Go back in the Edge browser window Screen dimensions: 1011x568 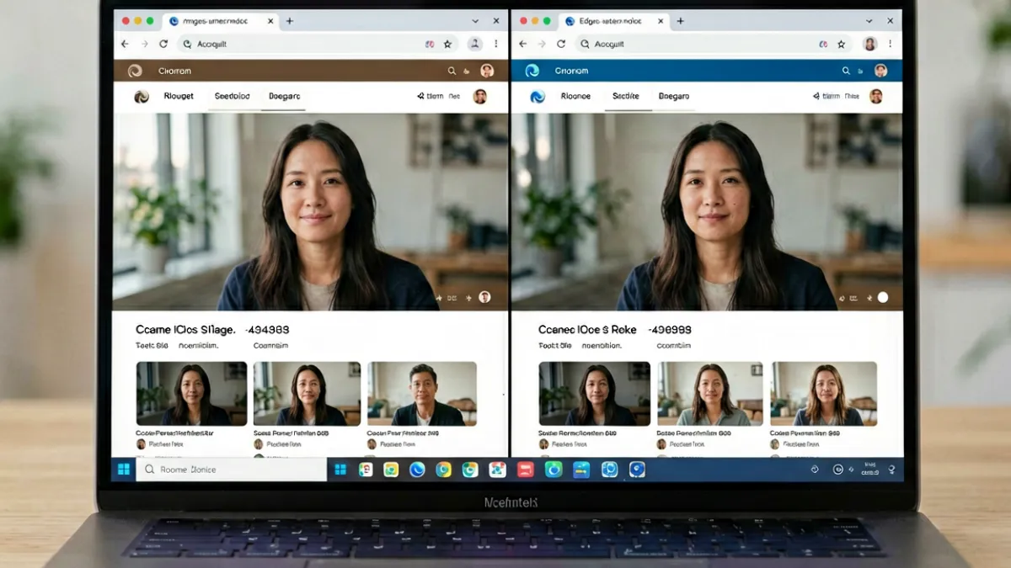point(522,44)
